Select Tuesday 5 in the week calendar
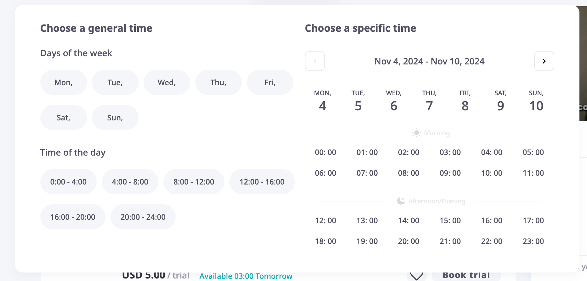The width and height of the screenshot is (587, 281). pos(358,101)
